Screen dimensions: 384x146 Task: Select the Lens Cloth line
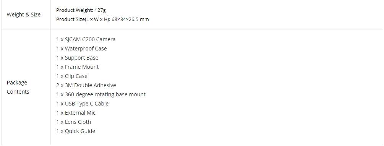73,122
